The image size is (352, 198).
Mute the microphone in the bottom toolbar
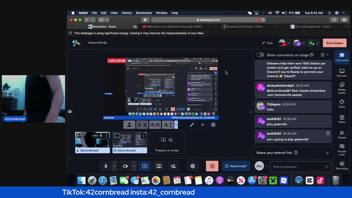pos(106,166)
